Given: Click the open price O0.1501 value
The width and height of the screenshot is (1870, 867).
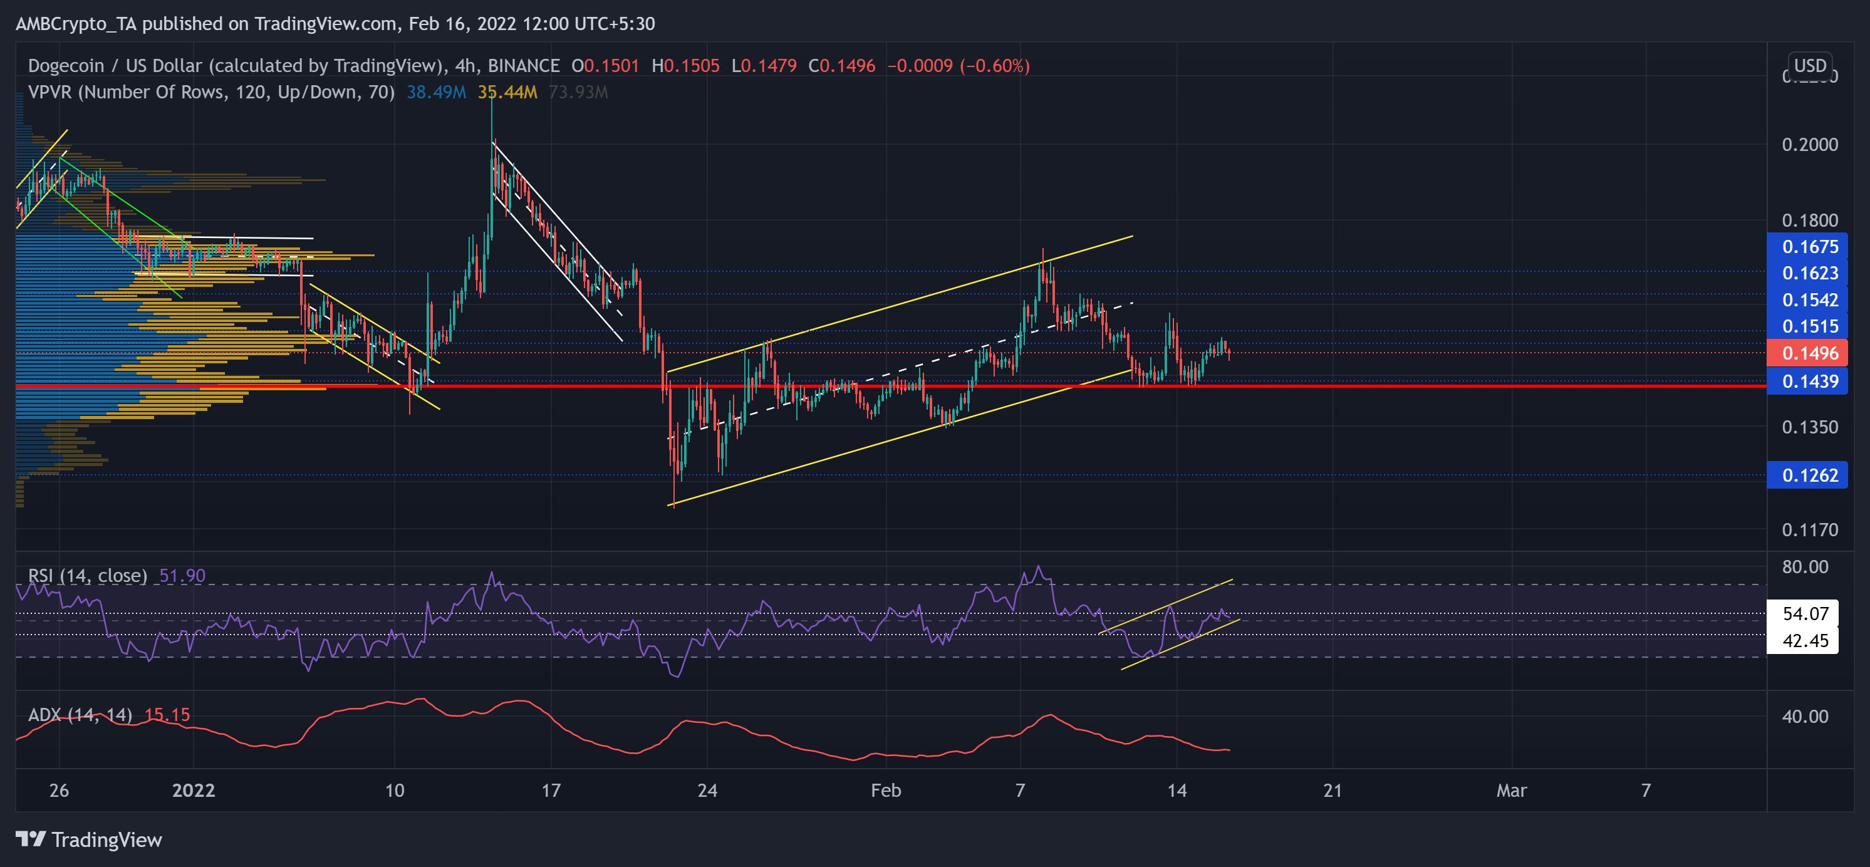Looking at the screenshot, I should click(605, 65).
